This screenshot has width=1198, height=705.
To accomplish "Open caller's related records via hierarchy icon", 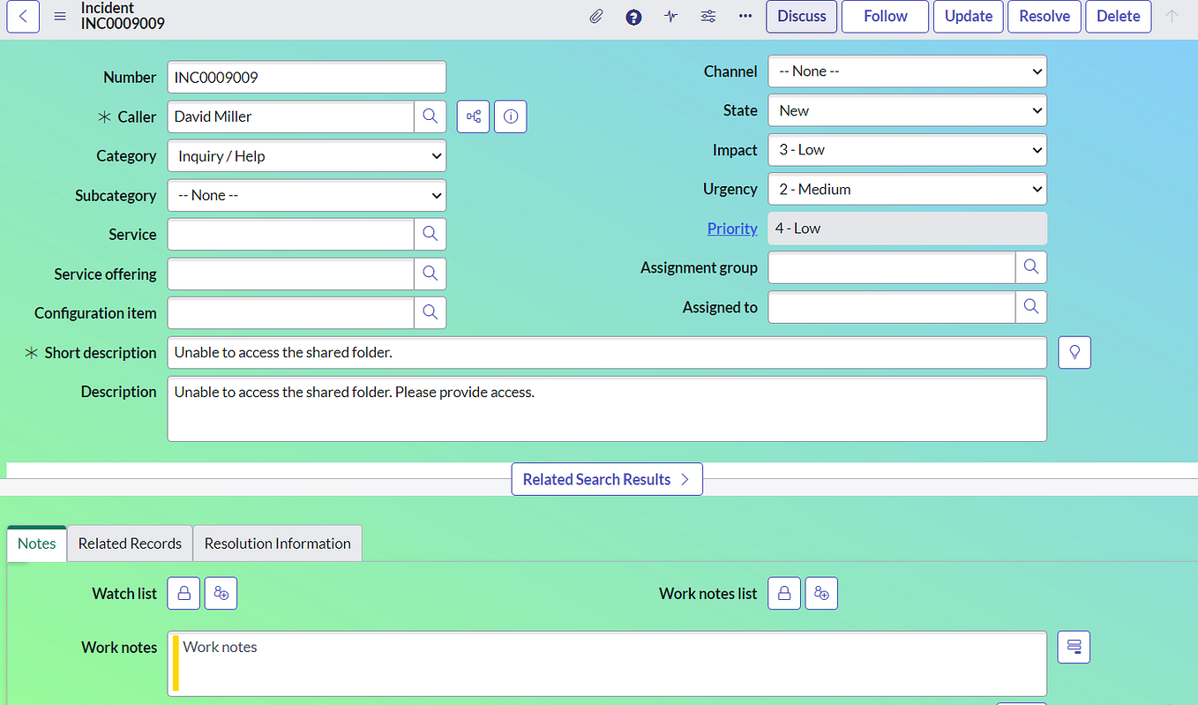I will pos(473,116).
